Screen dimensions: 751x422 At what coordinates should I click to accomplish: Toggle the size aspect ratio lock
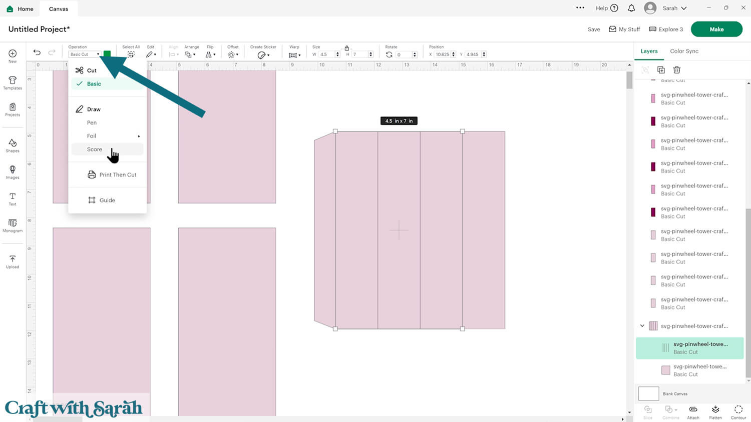pyautogui.click(x=346, y=48)
